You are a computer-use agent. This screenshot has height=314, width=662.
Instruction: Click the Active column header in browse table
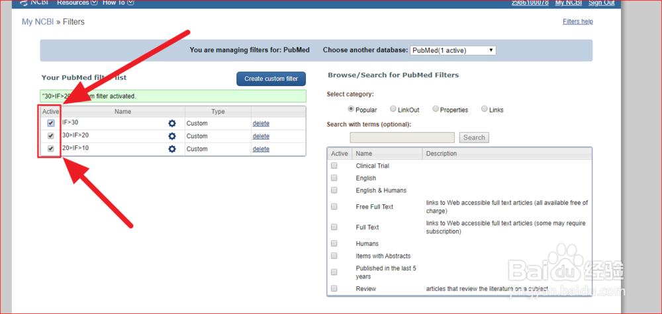340,153
